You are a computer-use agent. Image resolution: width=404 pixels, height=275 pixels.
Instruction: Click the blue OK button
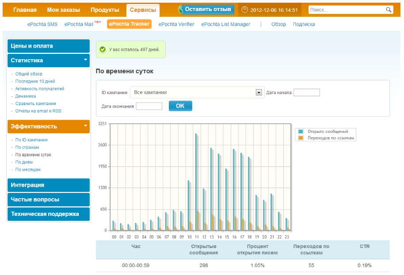[180, 106]
